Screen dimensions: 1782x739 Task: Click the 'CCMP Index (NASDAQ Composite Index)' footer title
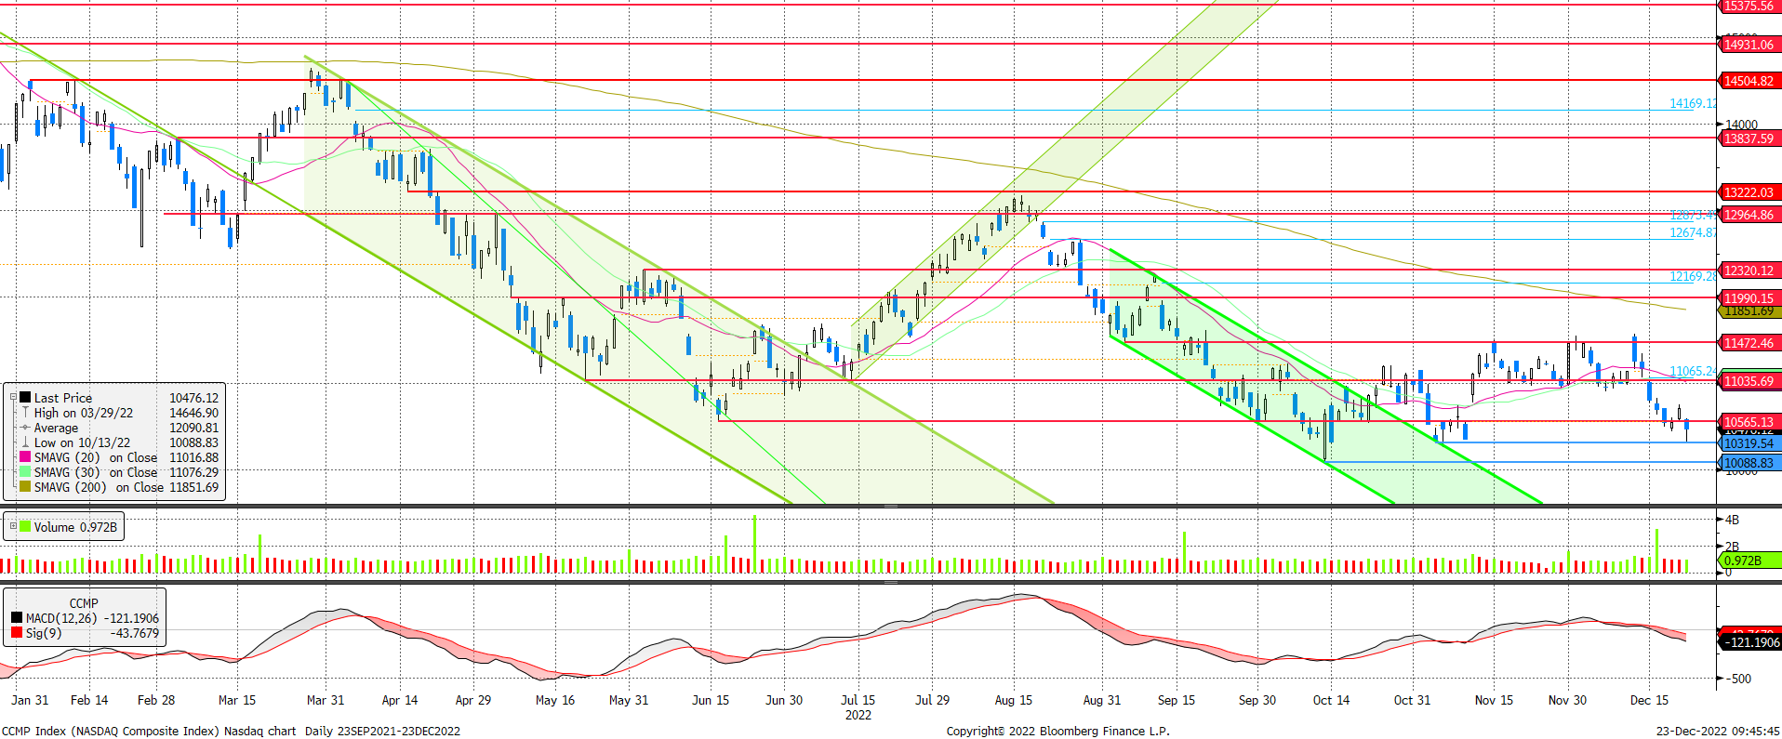(110, 731)
